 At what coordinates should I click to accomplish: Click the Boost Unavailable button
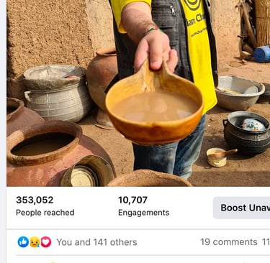[x=241, y=208]
